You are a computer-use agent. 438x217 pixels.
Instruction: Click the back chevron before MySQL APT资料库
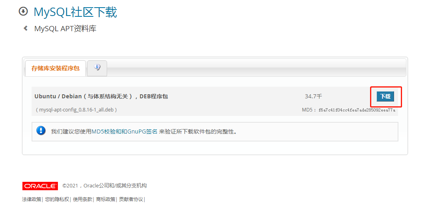[x=26, y=28]
